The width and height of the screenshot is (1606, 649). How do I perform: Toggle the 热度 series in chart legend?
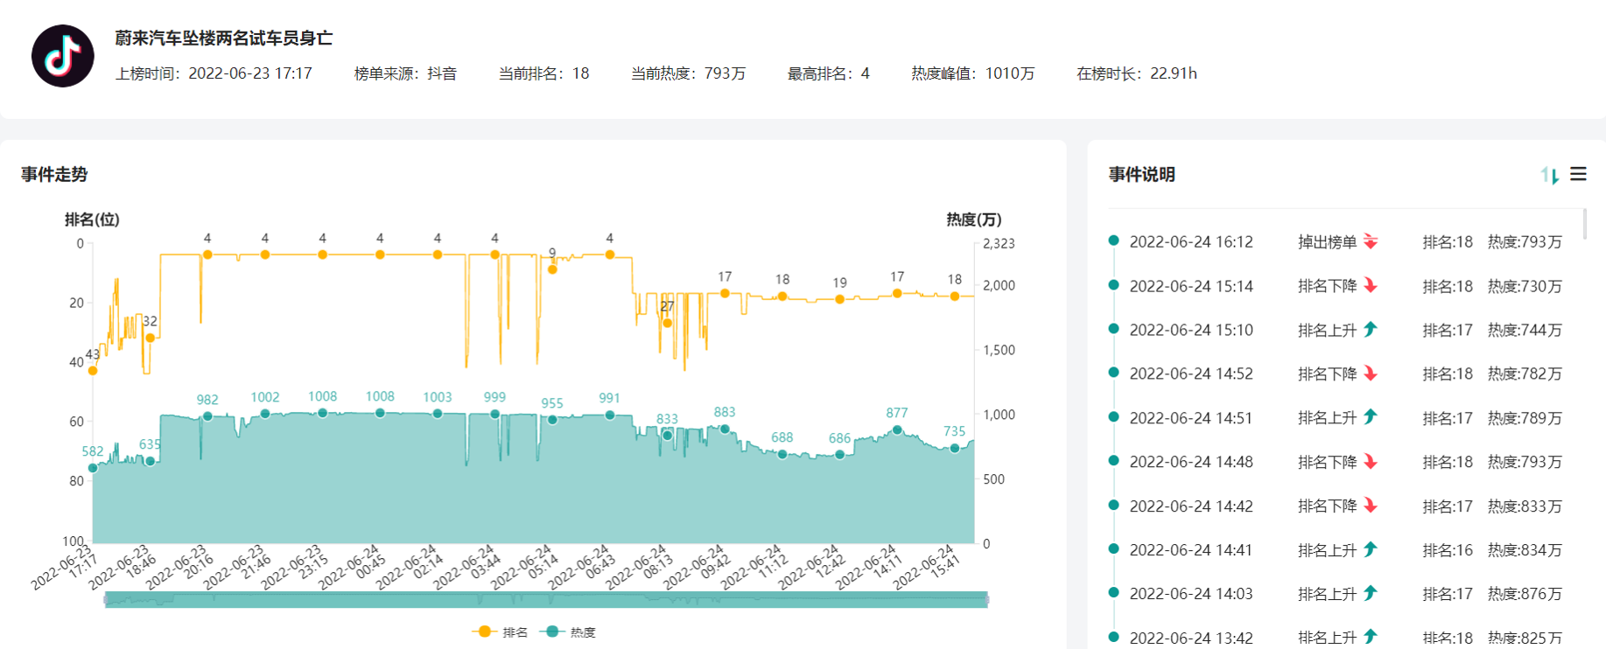pyautogui.click(x=569, y=632)
